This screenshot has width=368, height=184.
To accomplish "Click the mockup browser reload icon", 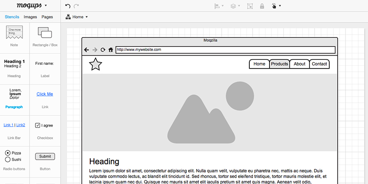I will tap(103, 50).
